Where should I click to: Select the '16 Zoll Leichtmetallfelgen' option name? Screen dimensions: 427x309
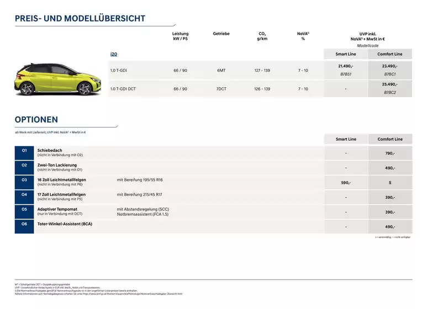(x=61, y=180)
